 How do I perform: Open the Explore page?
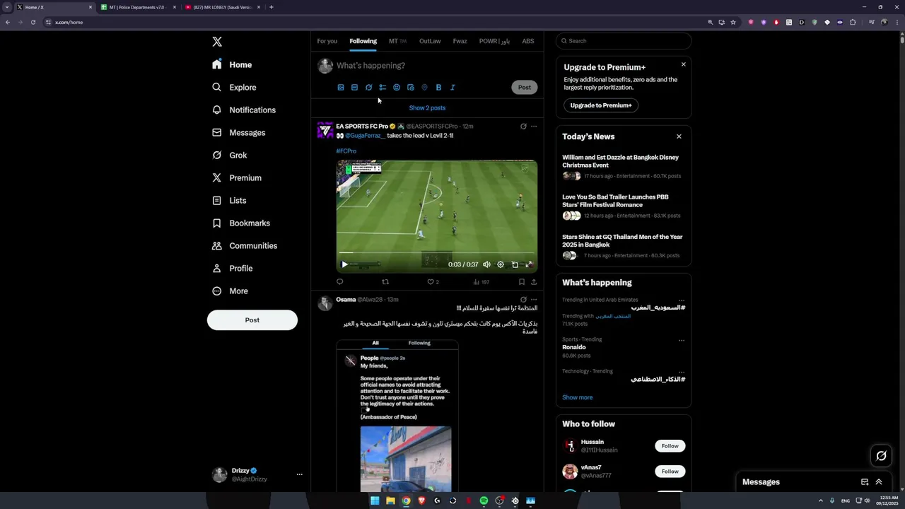click(x=234, y=87)
